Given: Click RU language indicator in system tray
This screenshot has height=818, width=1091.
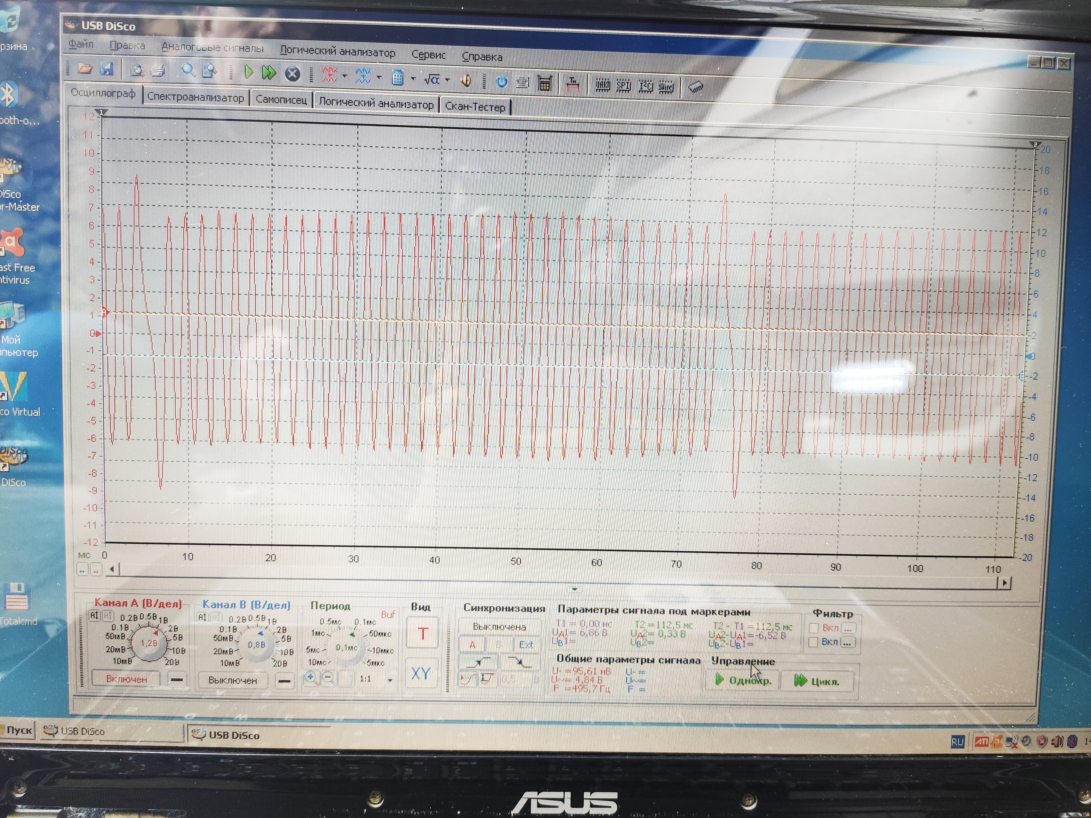Looking at the screenshot, I should pos(957,742).
